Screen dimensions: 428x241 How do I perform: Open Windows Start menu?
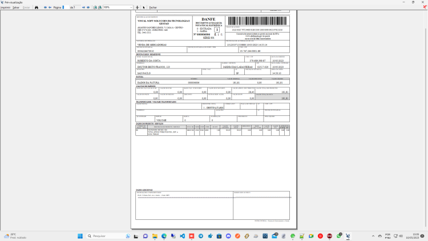click(80, 236)
